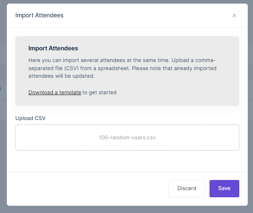Click the words 'comma-separated file (CSV)' in description
Viewport: 253px width, 213px height.
[x=122, y=64]
